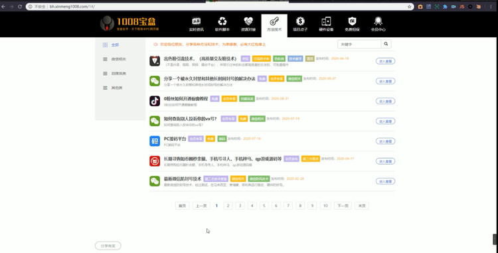
Task: Open Chrome three-dot menu
Action: click(491, 7)
